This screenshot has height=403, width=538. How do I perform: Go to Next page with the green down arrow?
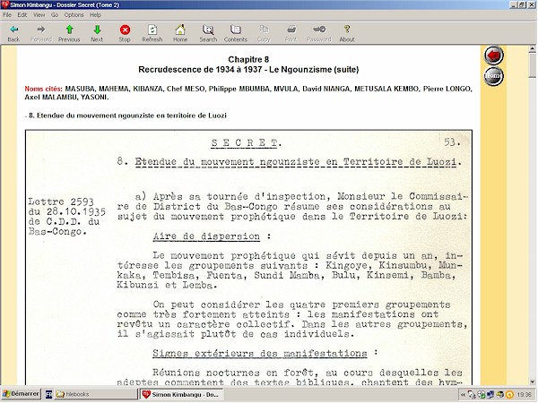click(x=97, y=33)
